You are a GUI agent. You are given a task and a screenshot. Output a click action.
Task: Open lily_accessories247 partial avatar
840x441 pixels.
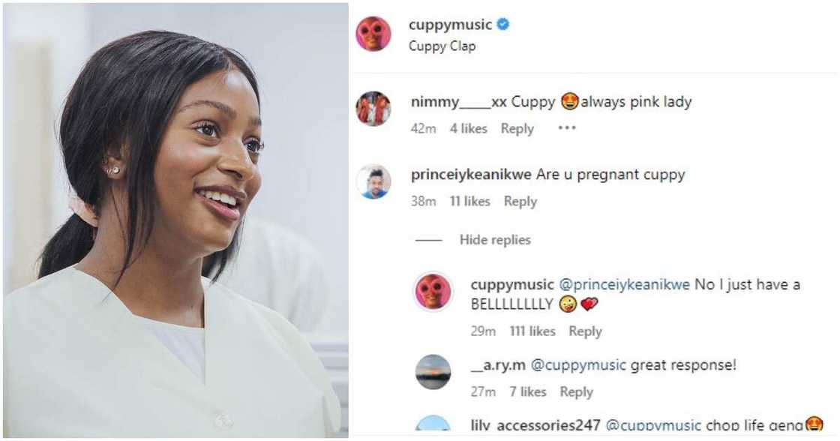click(433, 423)
